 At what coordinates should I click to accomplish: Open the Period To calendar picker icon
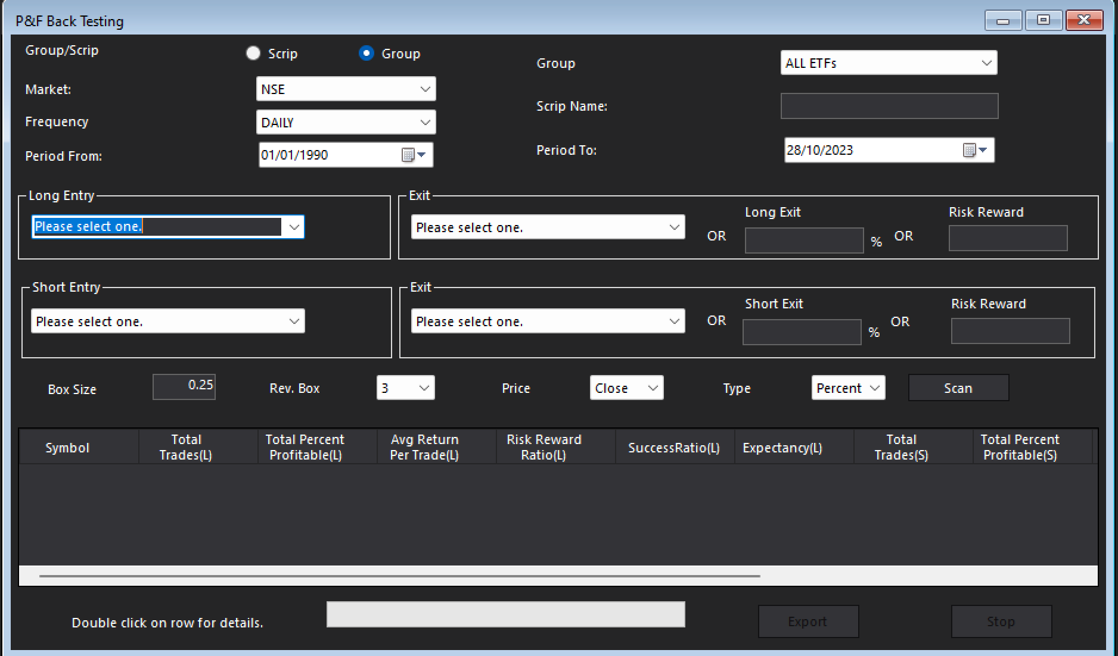point(975,150)
